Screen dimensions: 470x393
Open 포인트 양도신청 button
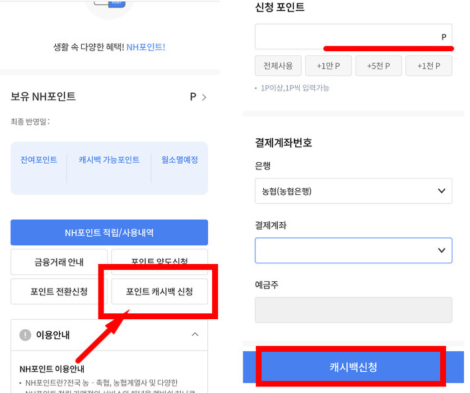tap(160, 261)
